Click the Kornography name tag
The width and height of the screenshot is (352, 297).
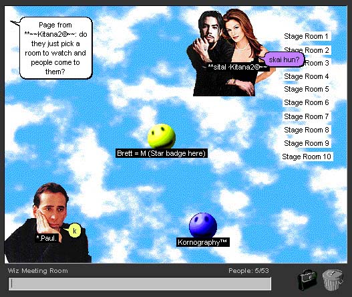[202, 242]
